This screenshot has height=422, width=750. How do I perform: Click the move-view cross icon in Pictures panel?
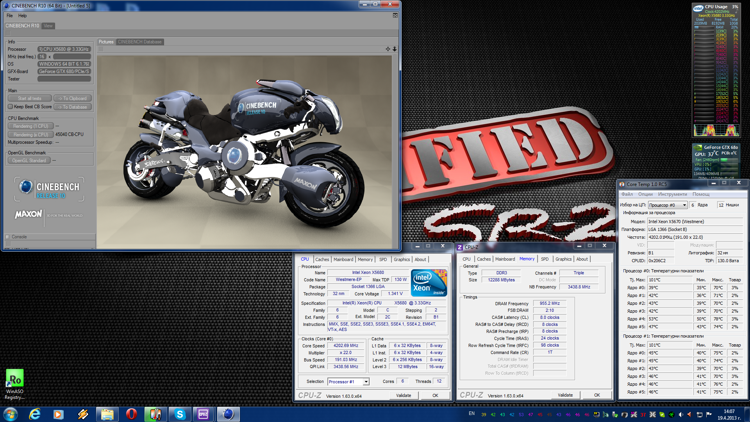point(388,49)
